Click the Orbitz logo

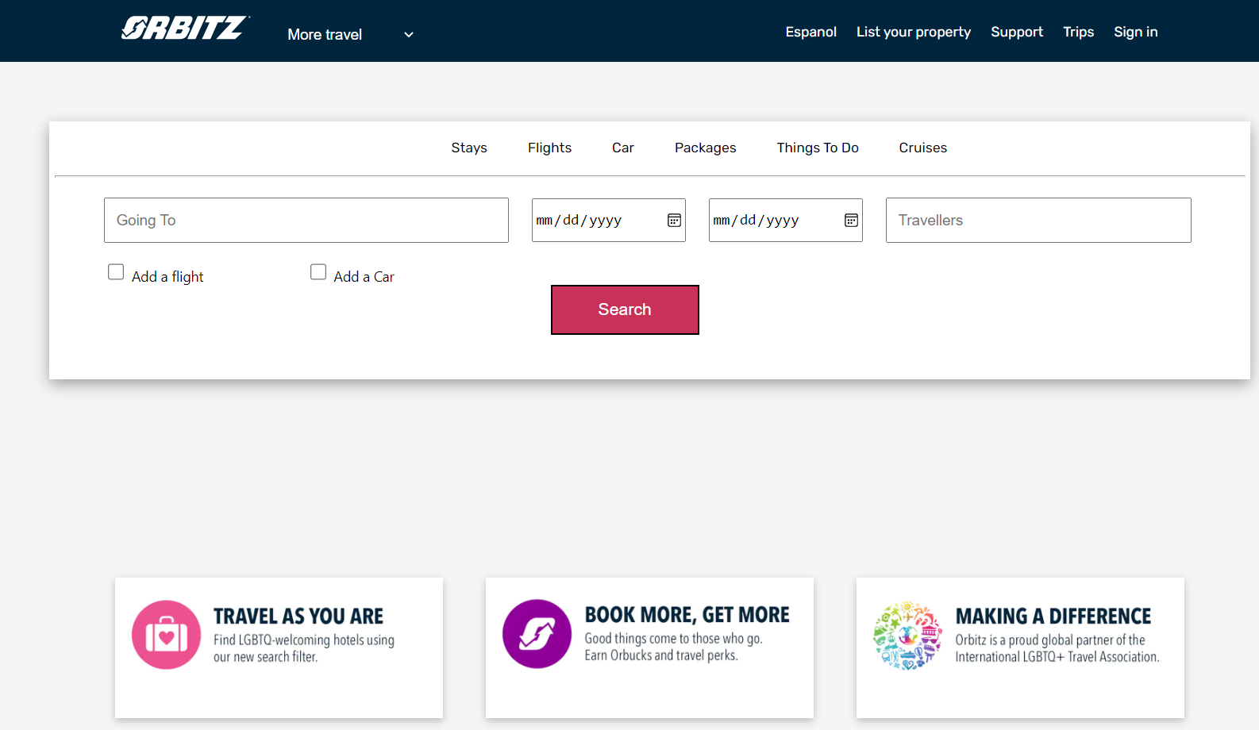pos(185,29)
